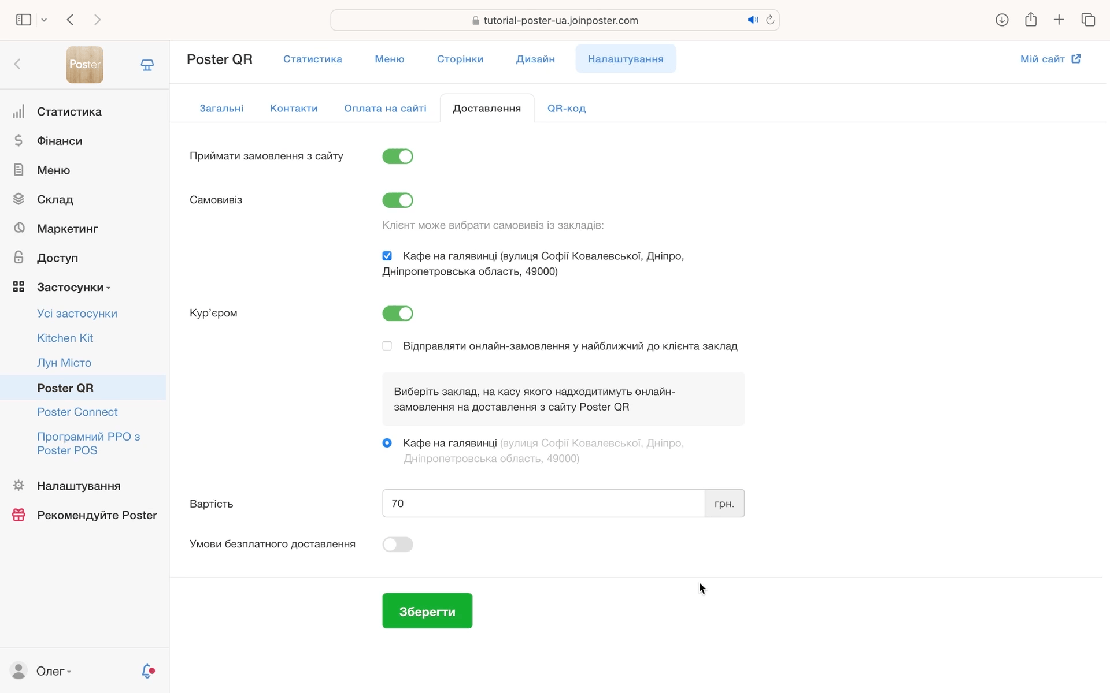Click the Фінанси dollar icon in sidebar
This screenshot has height=693, width=1110.
point(18,140)
